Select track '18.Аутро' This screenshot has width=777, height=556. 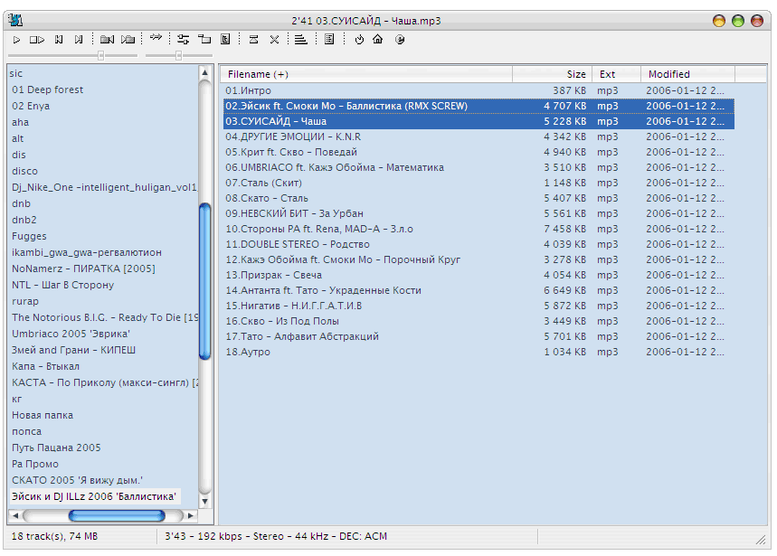click(479, 352)
